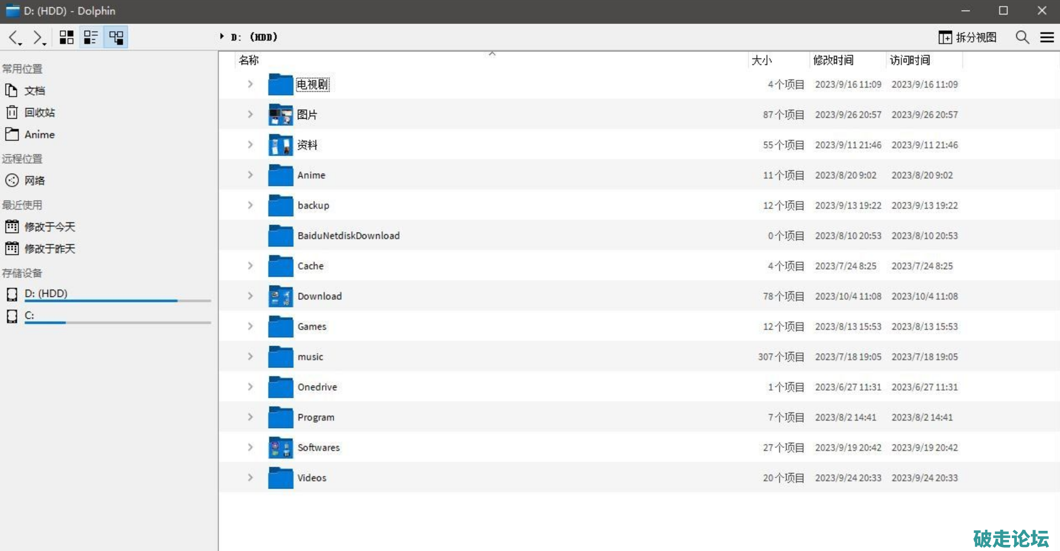Click the Back navigation arrow
This screenshot has height=551, width=1060.
pyautogui.click(x=14, y=38)
